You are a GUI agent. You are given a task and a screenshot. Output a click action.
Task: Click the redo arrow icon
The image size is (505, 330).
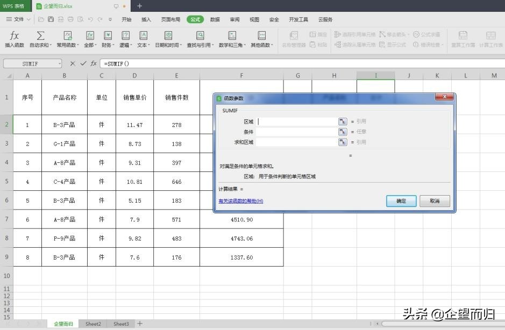[x=100, y=19]
